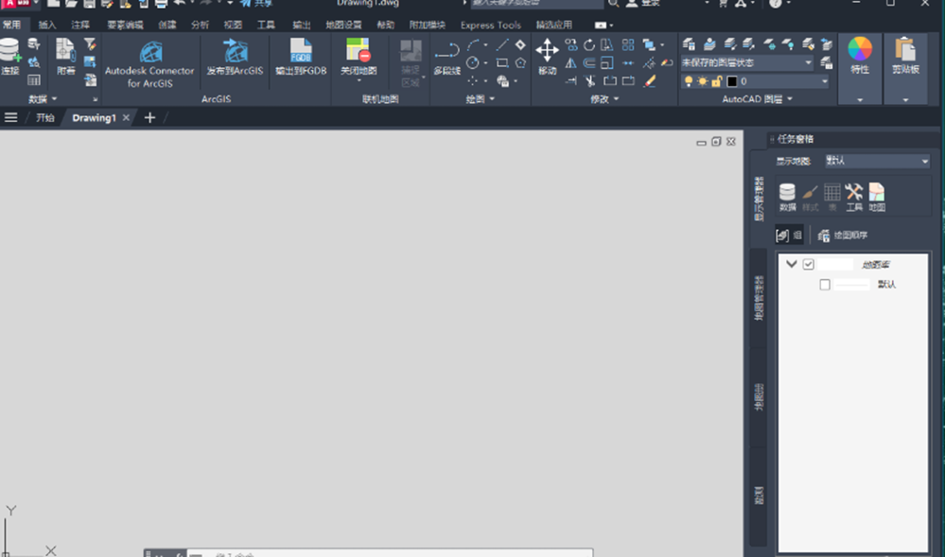
Task: Switch to the 要素编辑 ribbon tab
Action: point(126,25)
